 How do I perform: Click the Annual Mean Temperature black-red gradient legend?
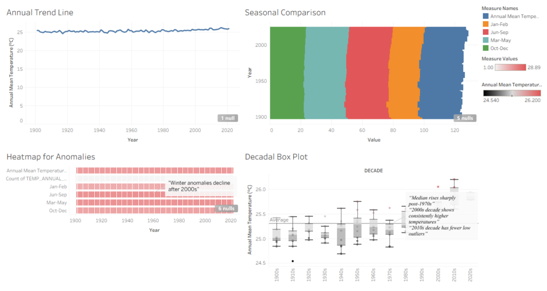512,93
